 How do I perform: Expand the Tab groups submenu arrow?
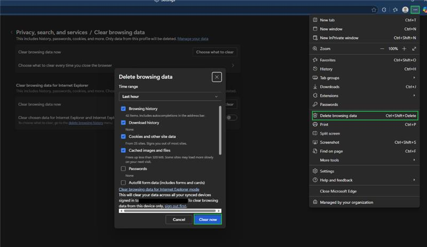[x=414, y=77]
